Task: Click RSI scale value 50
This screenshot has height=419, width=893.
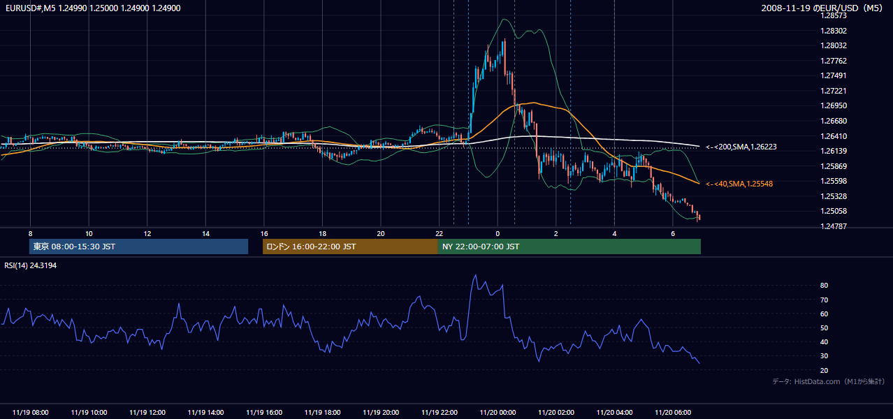Action: 824,328
